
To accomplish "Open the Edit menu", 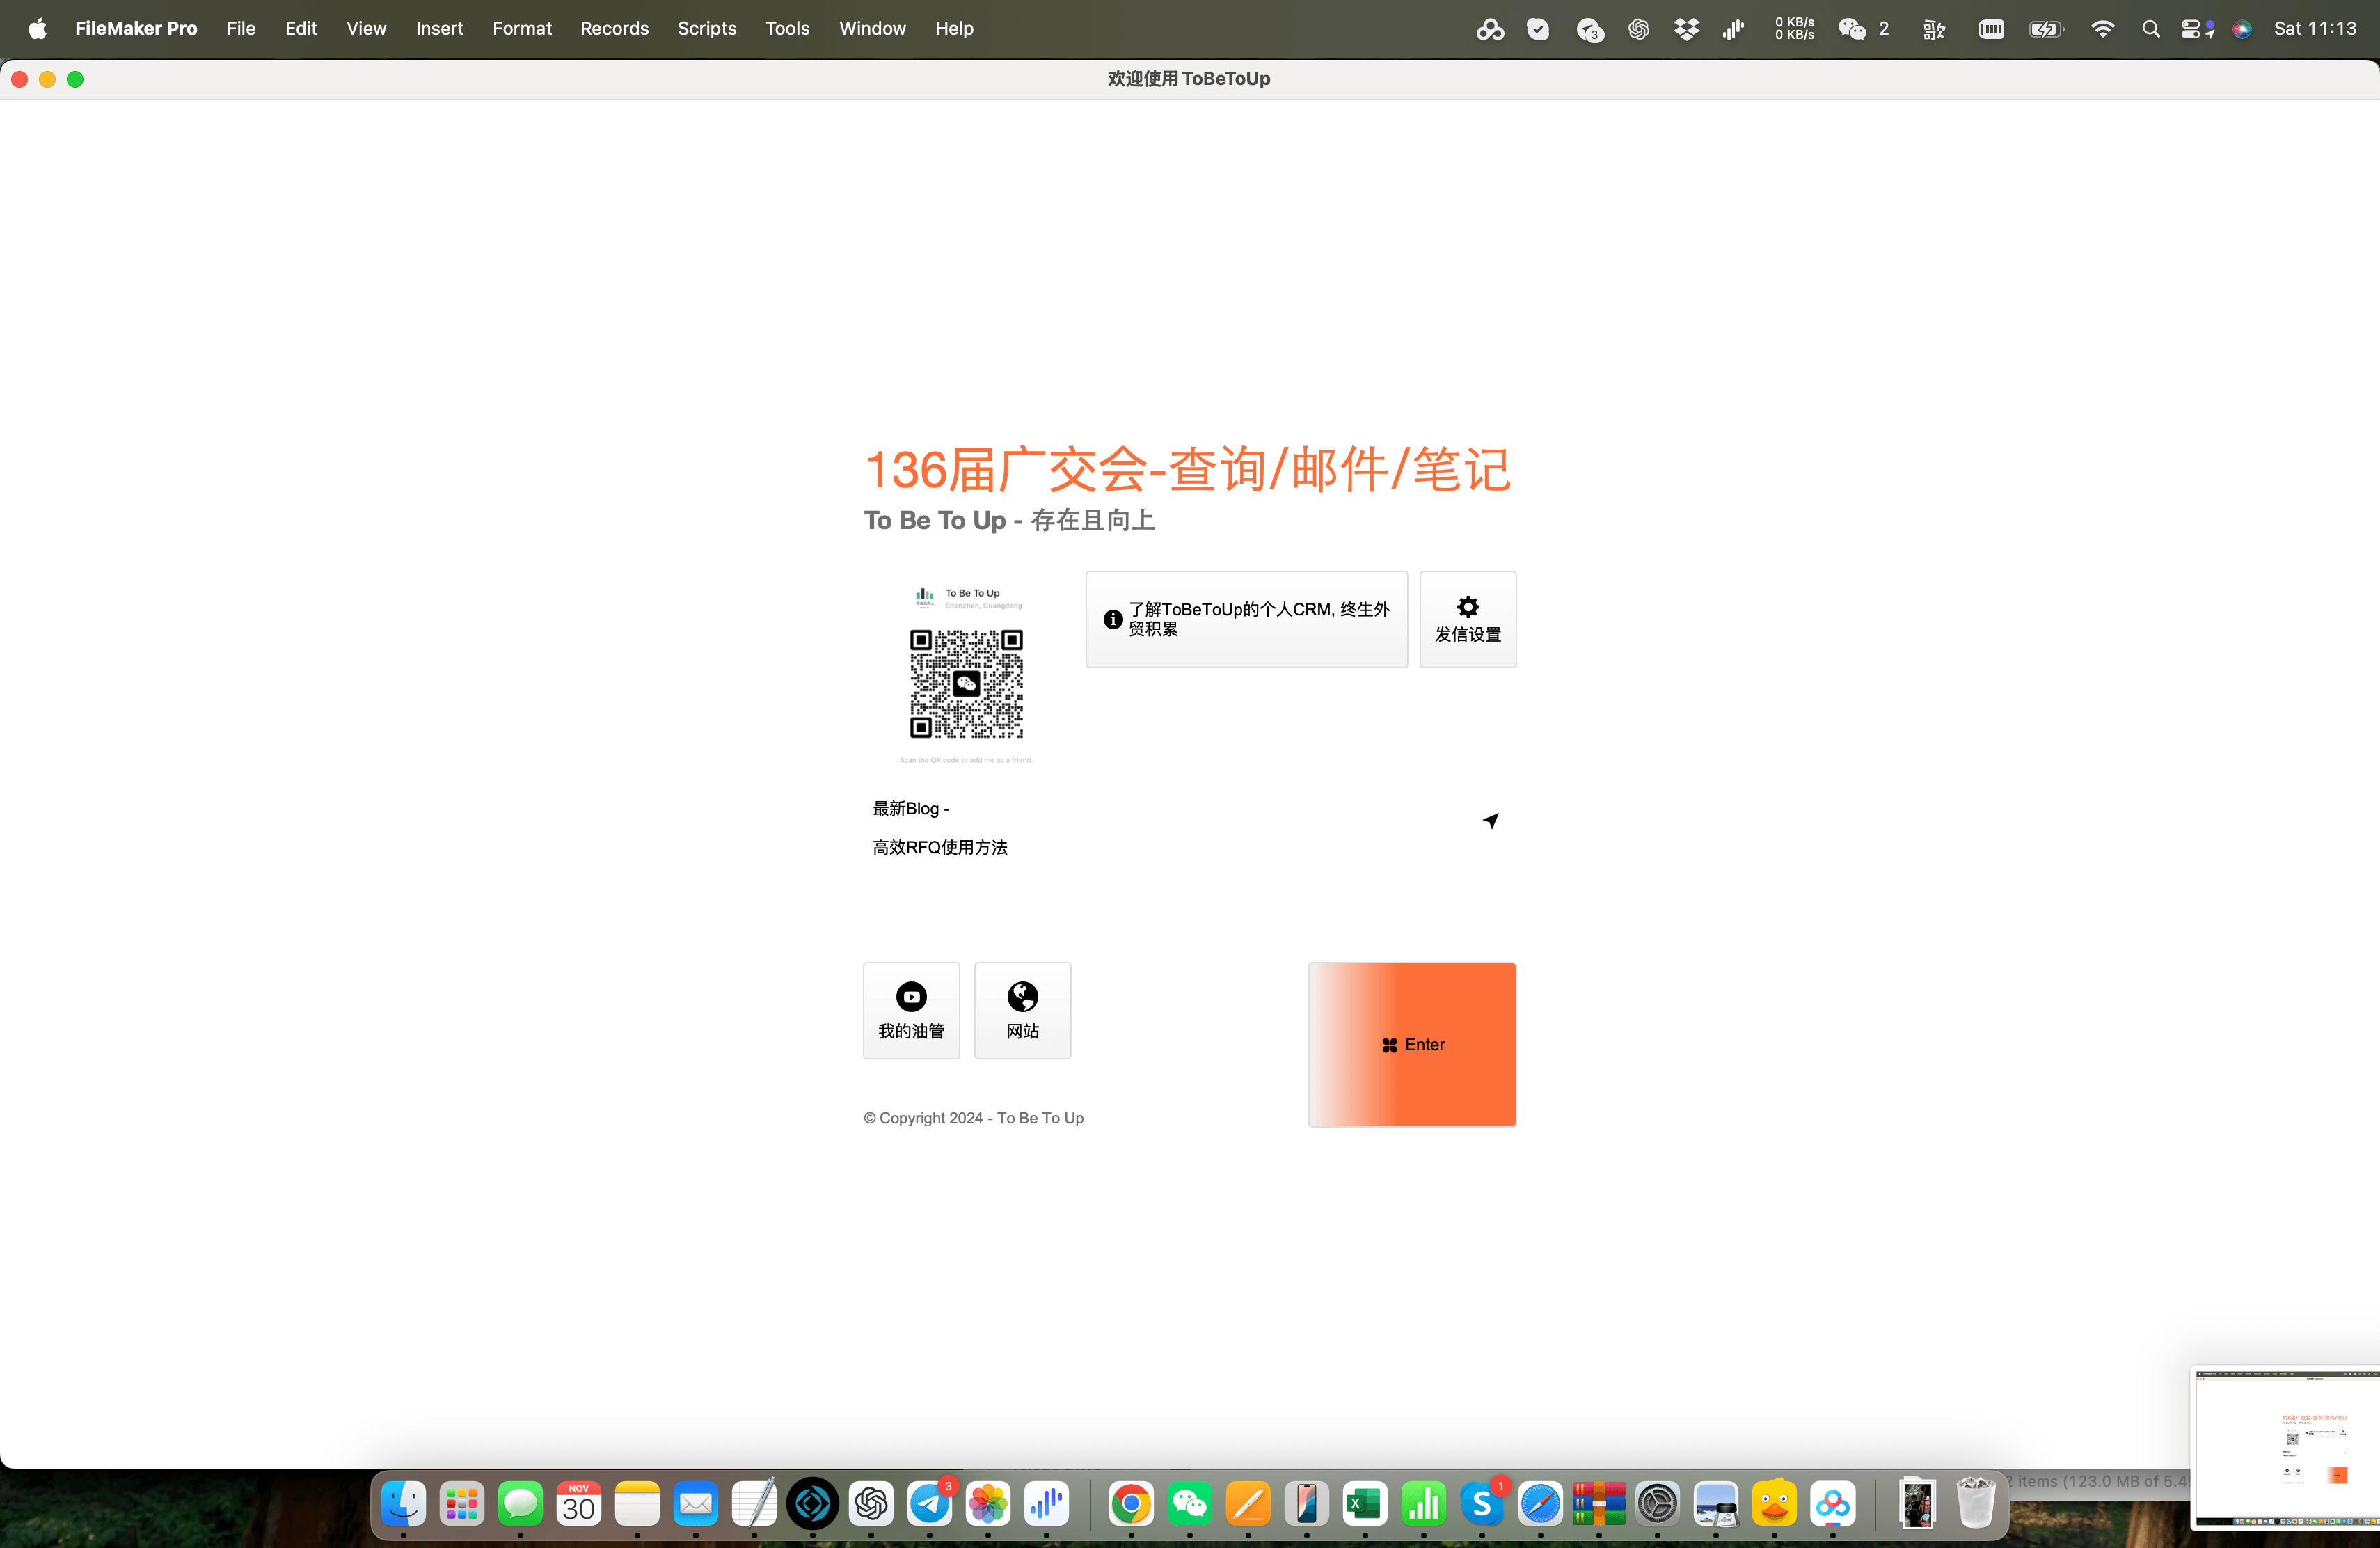I will (x=301, y=28).
